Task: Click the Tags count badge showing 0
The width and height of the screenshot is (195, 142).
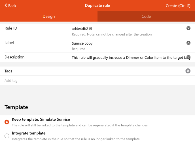Action: pos(188,71)
